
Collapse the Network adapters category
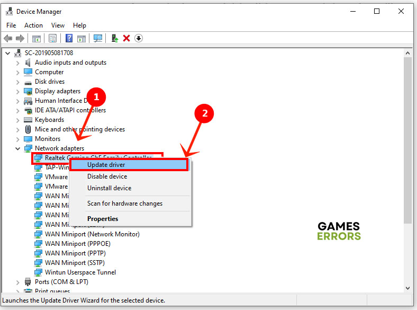coord(17,148)
